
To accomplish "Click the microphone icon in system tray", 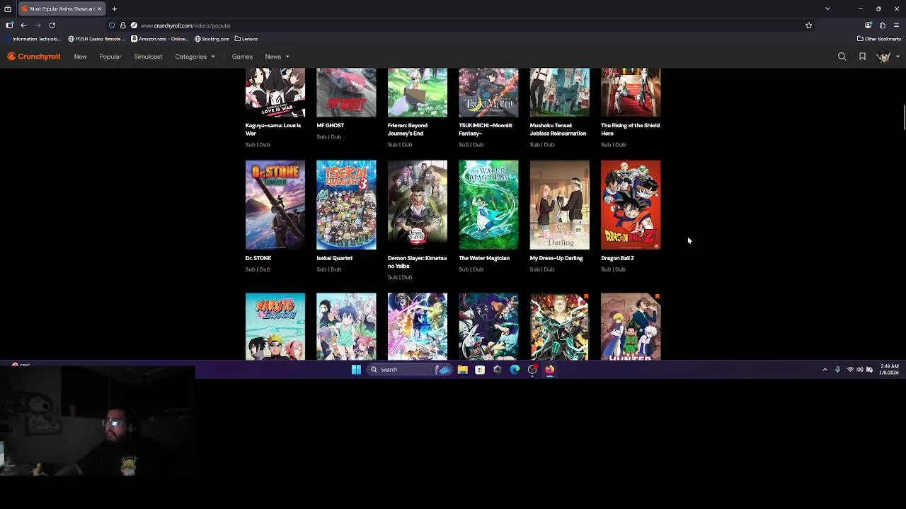I will click(837, 370).
